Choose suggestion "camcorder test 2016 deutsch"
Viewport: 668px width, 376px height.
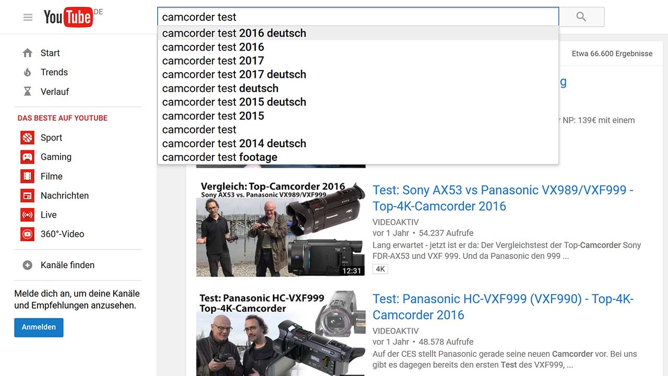pyautogui.click(x=234, y=33)
